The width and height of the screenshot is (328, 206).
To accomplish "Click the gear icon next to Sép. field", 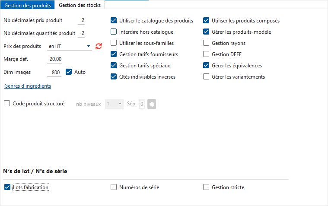I will tap(151, 104).
